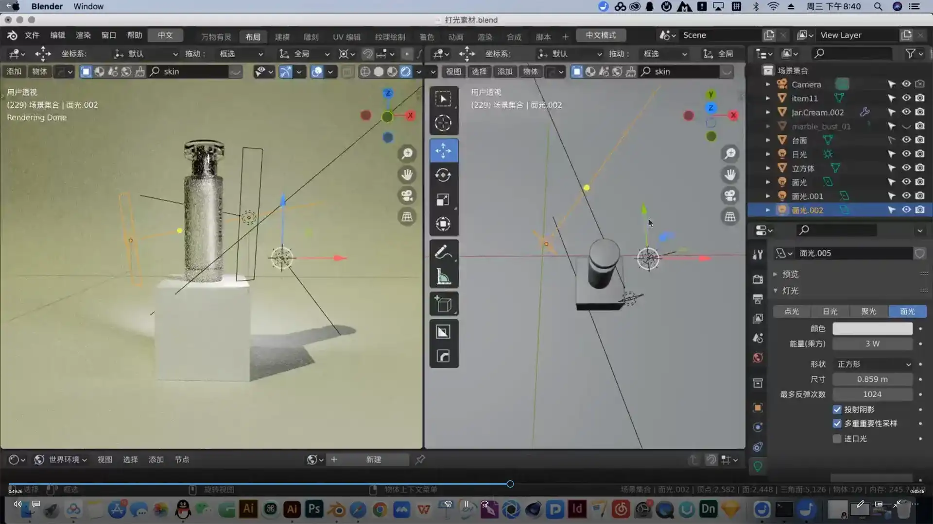Image resolution: width=933 pixels, height=524 pixels.
Task: Switch viewport to rendered shading mode
Action: coord(406,71)
